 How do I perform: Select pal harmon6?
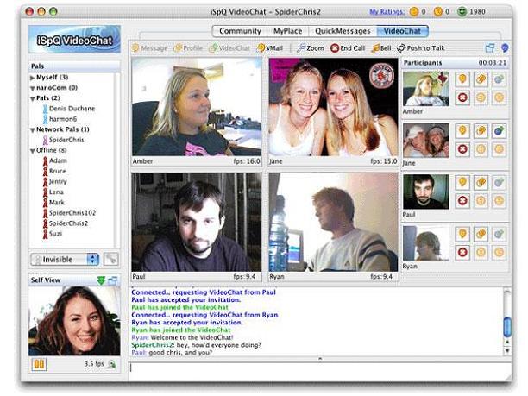tap(60, 119)
